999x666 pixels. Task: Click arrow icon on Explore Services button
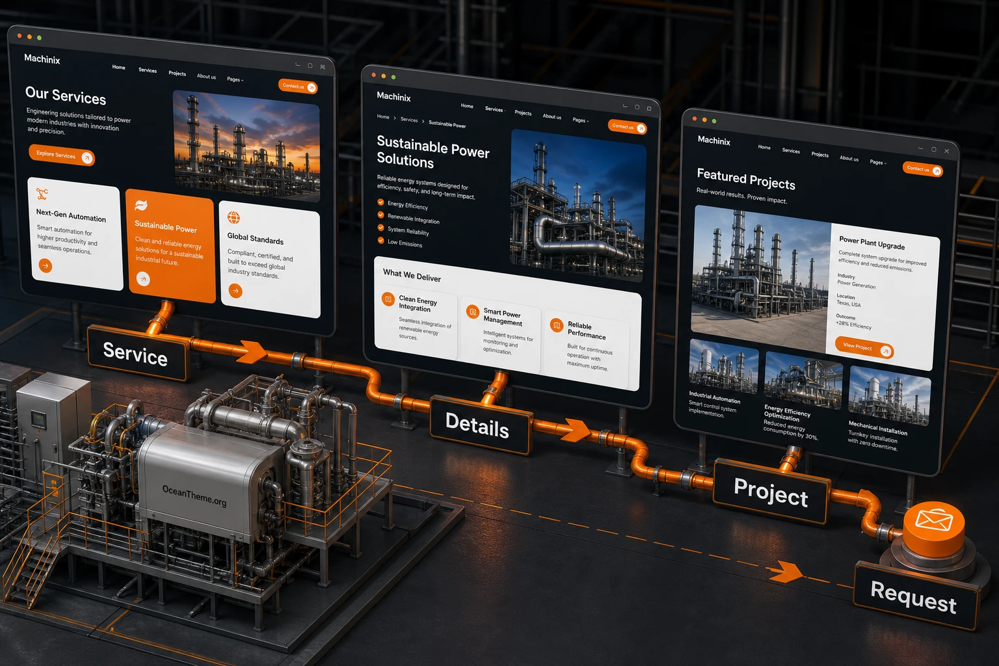pos(87,158)
